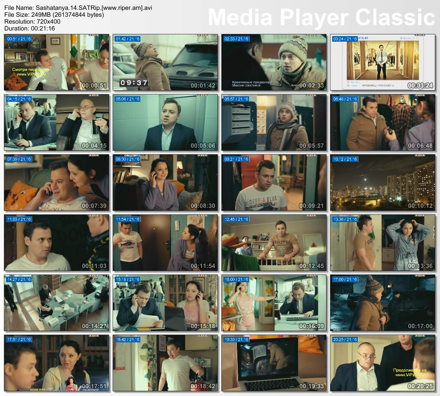440x396 pixels.
Task: Click the frame stamped 00:11:54
Action: [165, 243]
